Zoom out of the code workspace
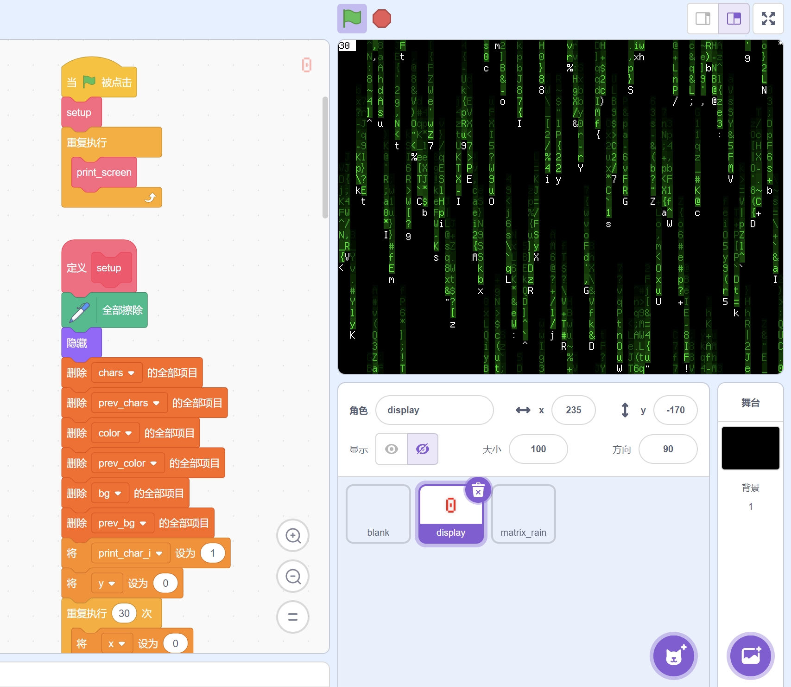Image resolution: width=791 pixels, height=687 pixels. coord(293,577)
